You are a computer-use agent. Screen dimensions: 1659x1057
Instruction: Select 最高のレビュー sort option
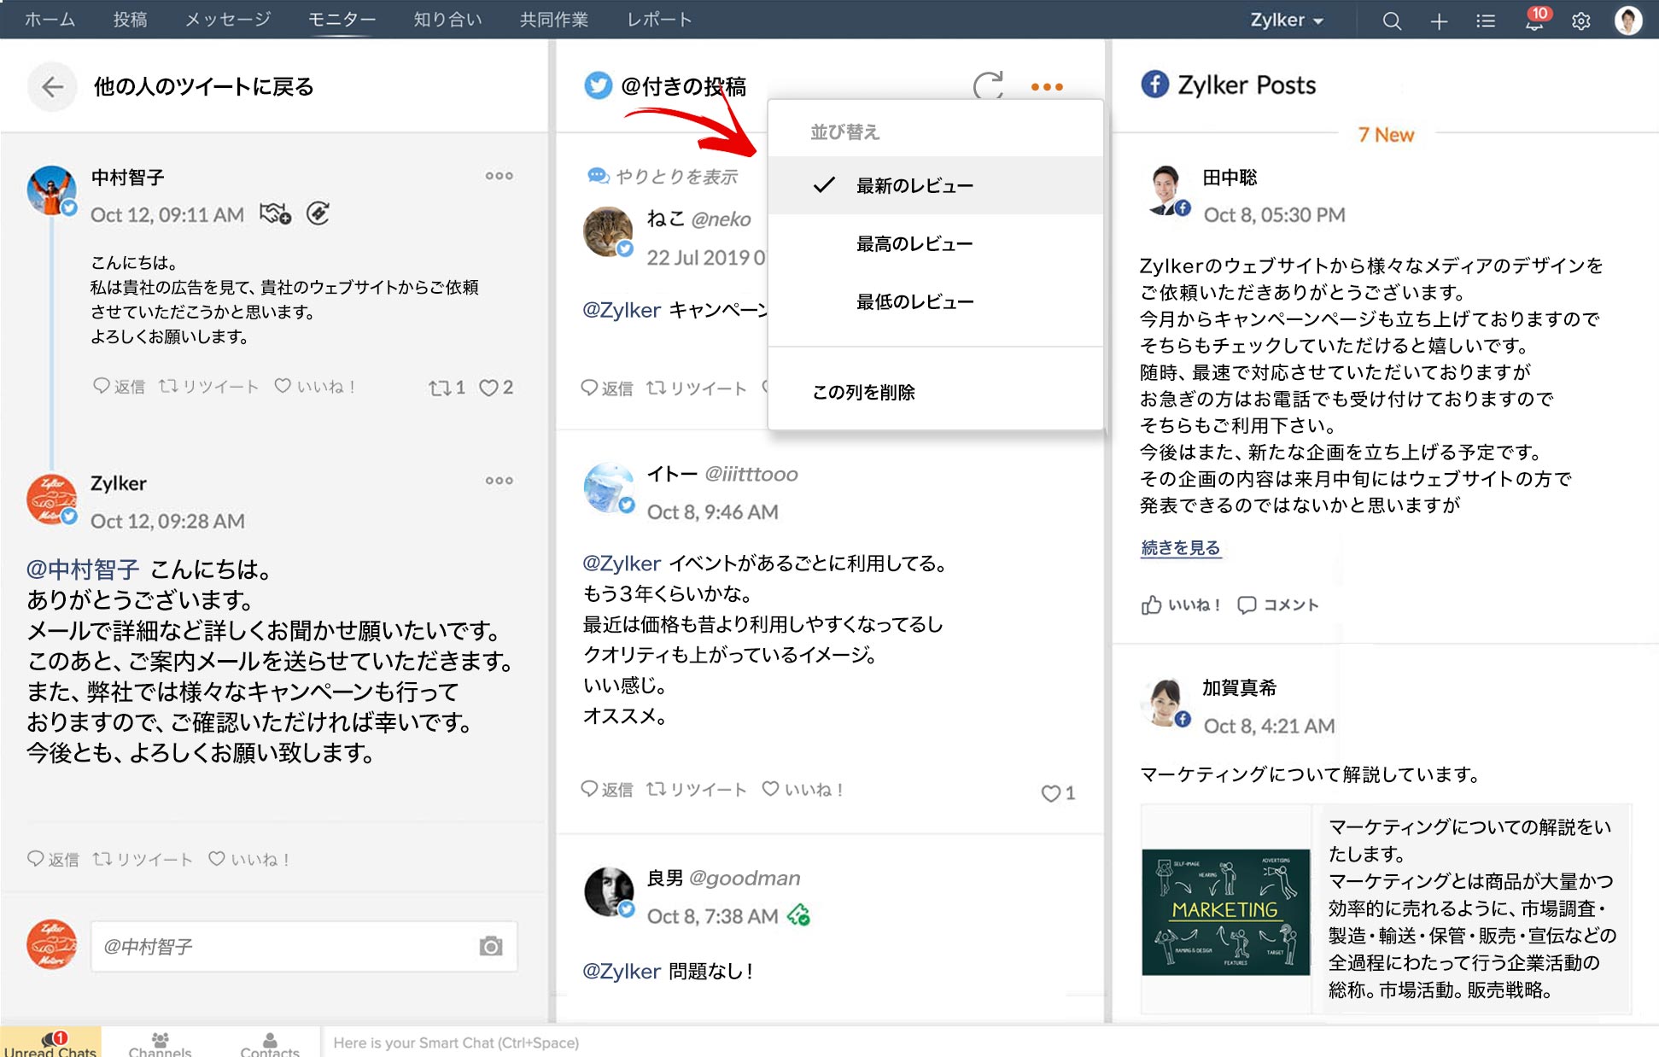pos(936,243)
